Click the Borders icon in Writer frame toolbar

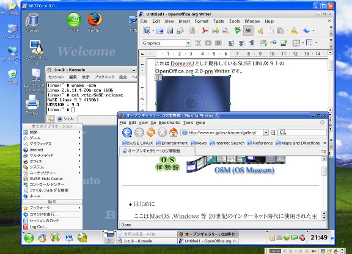pos(296,43)
